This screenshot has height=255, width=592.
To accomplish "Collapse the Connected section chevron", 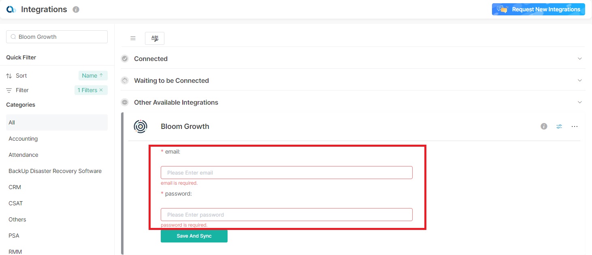I will (579, 59).
